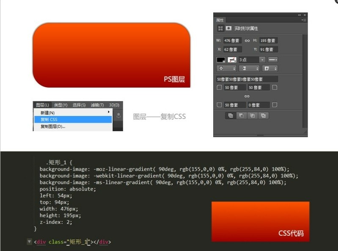The image size is (338, 251).
Task: Click the -webkit-linear-gradient code line
Action: [x=169, y=176]
